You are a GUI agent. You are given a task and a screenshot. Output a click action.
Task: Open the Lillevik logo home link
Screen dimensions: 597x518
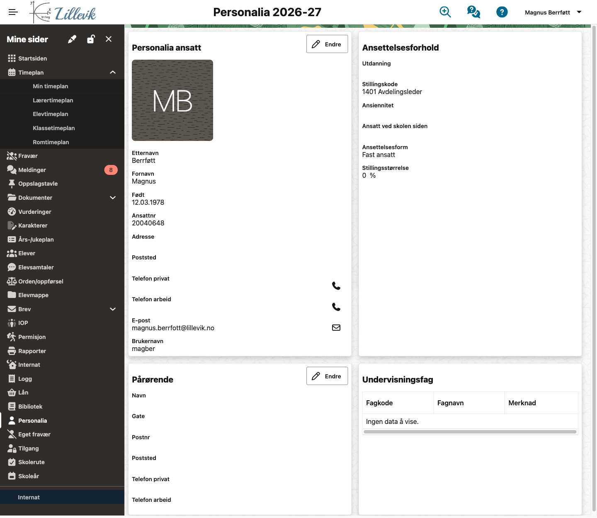pyautogui.click(x=63, y=12)
